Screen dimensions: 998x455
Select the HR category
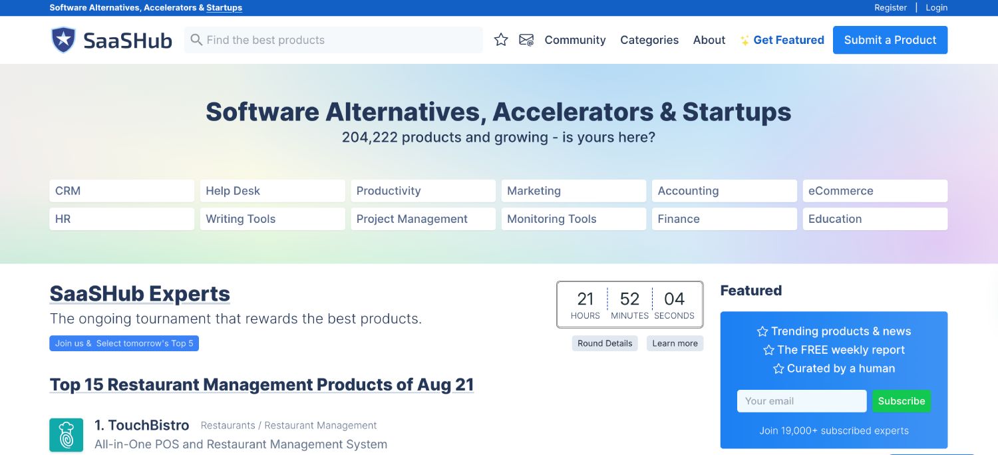[x=122, y=219]
